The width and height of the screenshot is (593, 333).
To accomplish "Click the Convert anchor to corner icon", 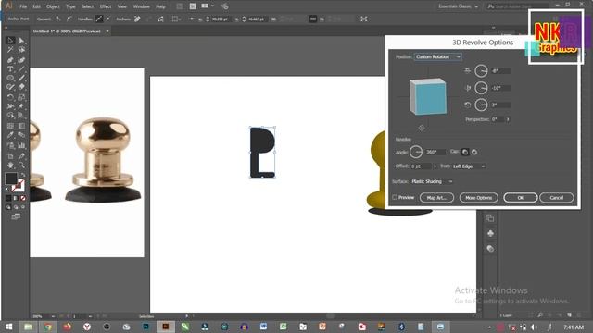I will tap(57, 18).
